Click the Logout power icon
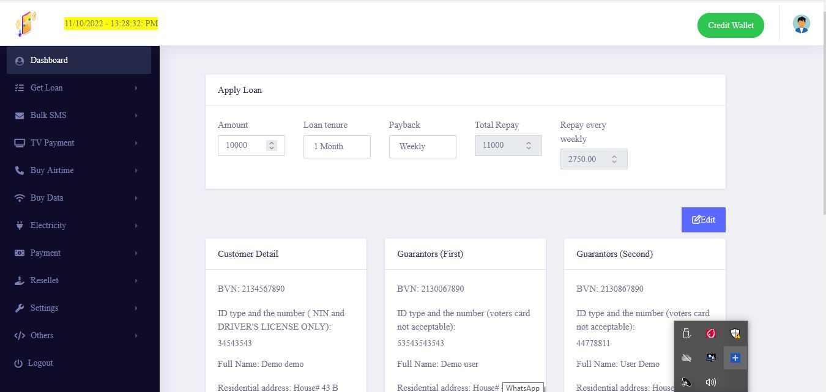This screenshot has height=392, width=826. (x=18, y=363)
